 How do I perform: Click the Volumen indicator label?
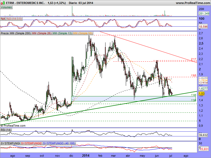click(6, 7)
